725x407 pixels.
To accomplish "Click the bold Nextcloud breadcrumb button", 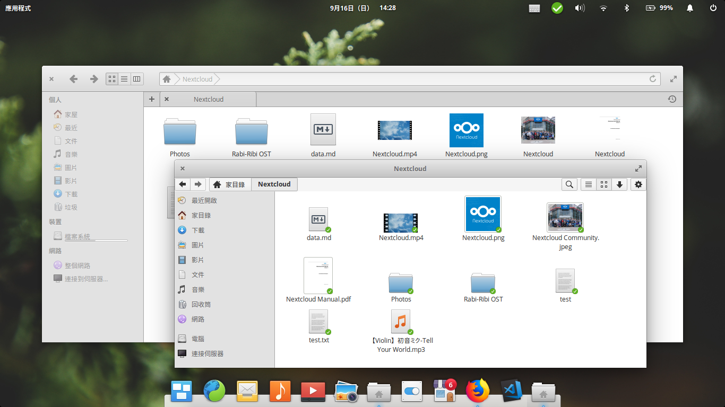I will pyautogui.click(x=274, y=184).
